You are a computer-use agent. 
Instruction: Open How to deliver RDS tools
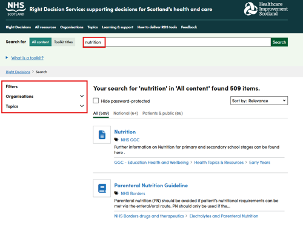157,27
